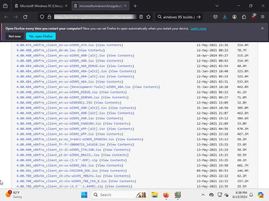Click the Firefox View icon
This screenshot has height=201, width=269.
(x=5, y=6)
